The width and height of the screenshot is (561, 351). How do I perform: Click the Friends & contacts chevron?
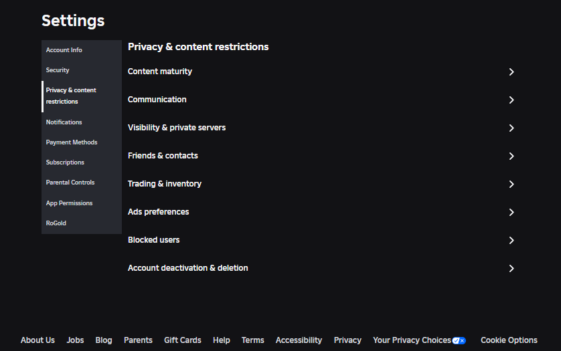pos(511,156)
